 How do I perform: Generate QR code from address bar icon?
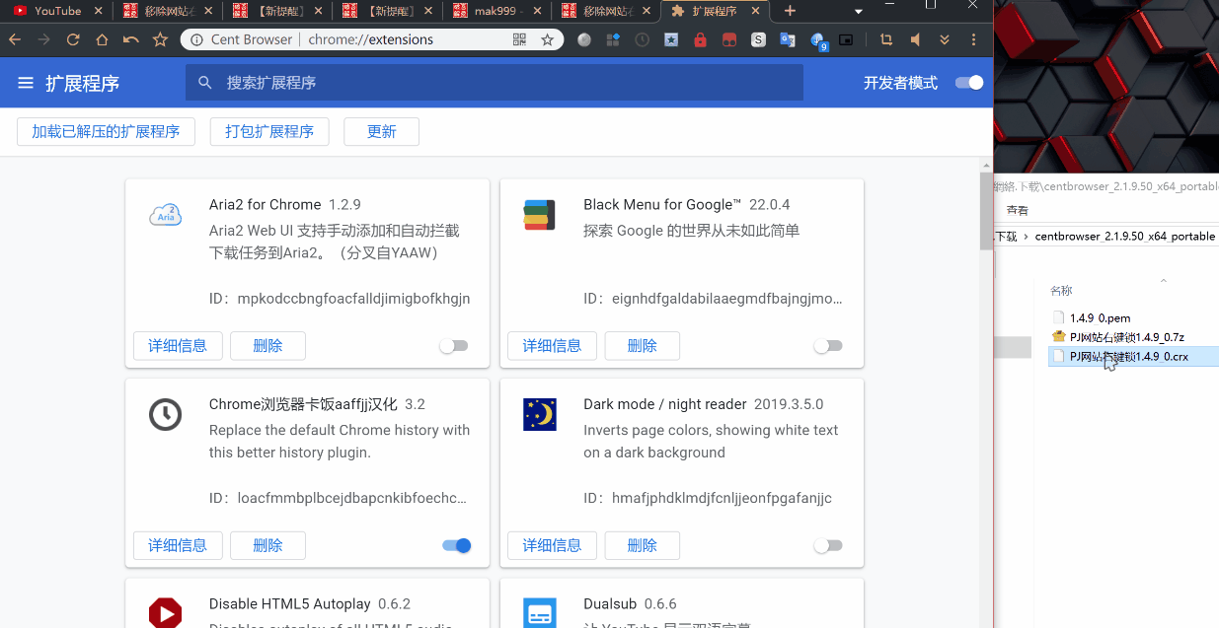click(520, 40)
